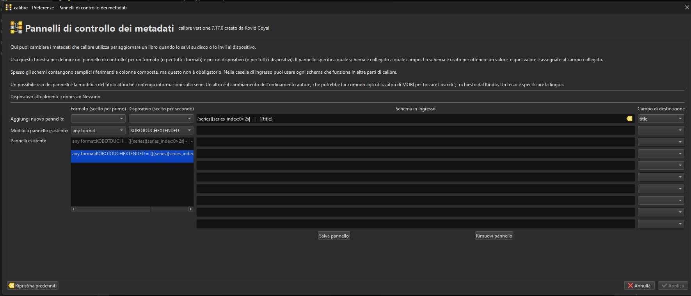Click the 'Schema in ingresso' column header
691x296 pixels.
(416, 109)
